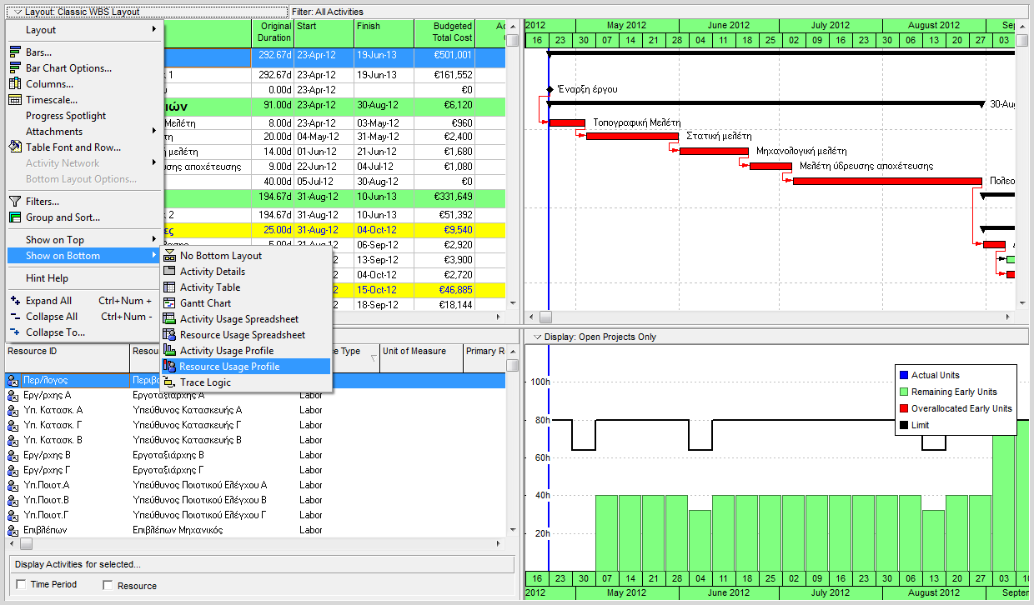Click the green Remaining Early Units swatch
Viewport: 1034px width, 605px height.
903,392
